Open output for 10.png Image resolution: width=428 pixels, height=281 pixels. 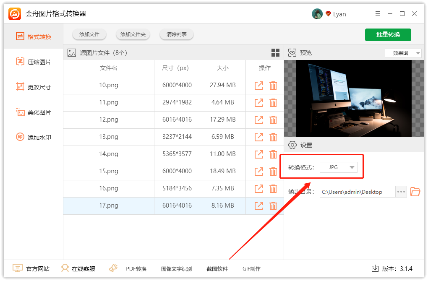(258, 86)
